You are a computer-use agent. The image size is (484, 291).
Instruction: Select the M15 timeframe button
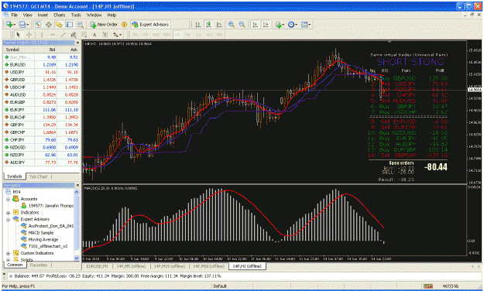[x=156, y=35]
